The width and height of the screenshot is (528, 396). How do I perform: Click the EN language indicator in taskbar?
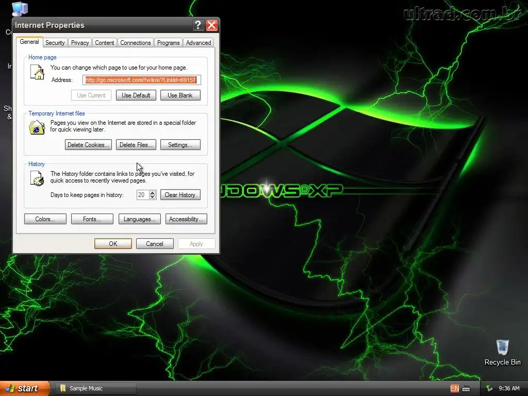[x=454, y=388]
